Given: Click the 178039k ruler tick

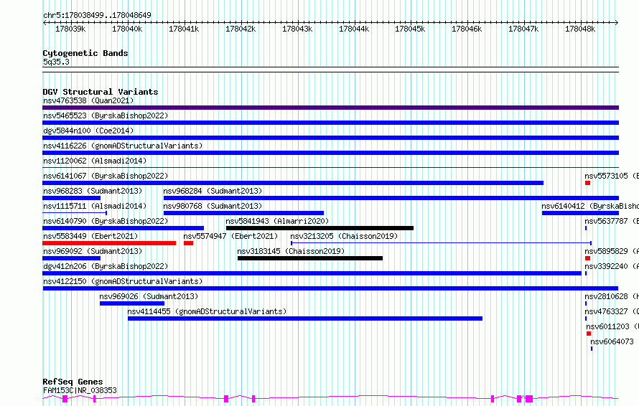Looking at the screenshot, I should pos(70,29).
